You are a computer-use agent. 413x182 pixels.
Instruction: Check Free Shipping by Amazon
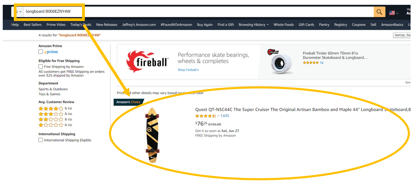pyautogui.click(x=41, y=66)
